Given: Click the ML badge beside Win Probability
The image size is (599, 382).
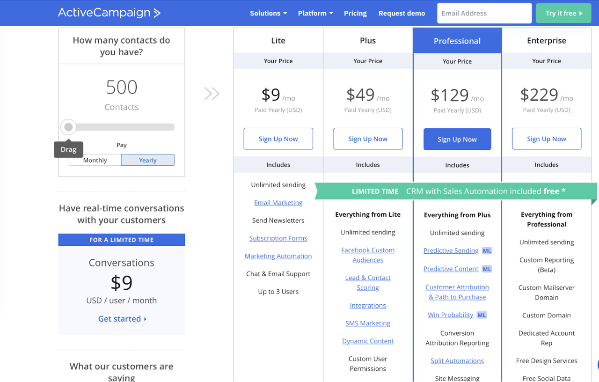Looking at the screenshot, I should pyautogui.click(x=482, y=315).
